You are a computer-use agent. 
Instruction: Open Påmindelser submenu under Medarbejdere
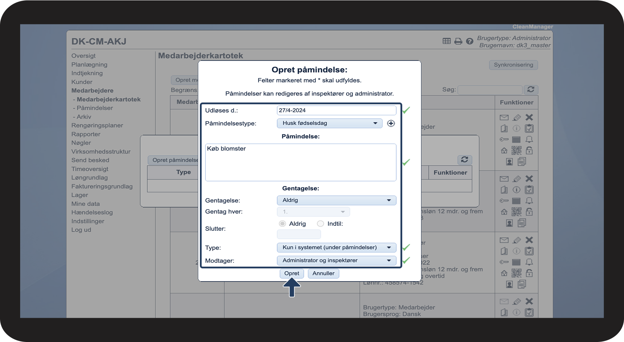point(95,108)
